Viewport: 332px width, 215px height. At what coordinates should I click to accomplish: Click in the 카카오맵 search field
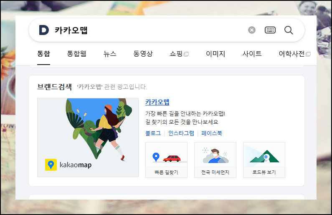point(148,30)
